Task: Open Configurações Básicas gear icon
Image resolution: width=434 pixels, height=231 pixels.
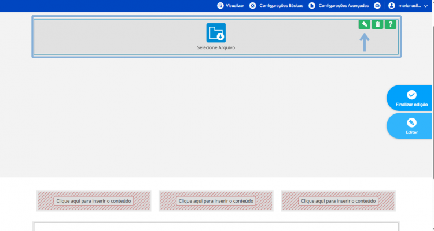Action: 252,6
